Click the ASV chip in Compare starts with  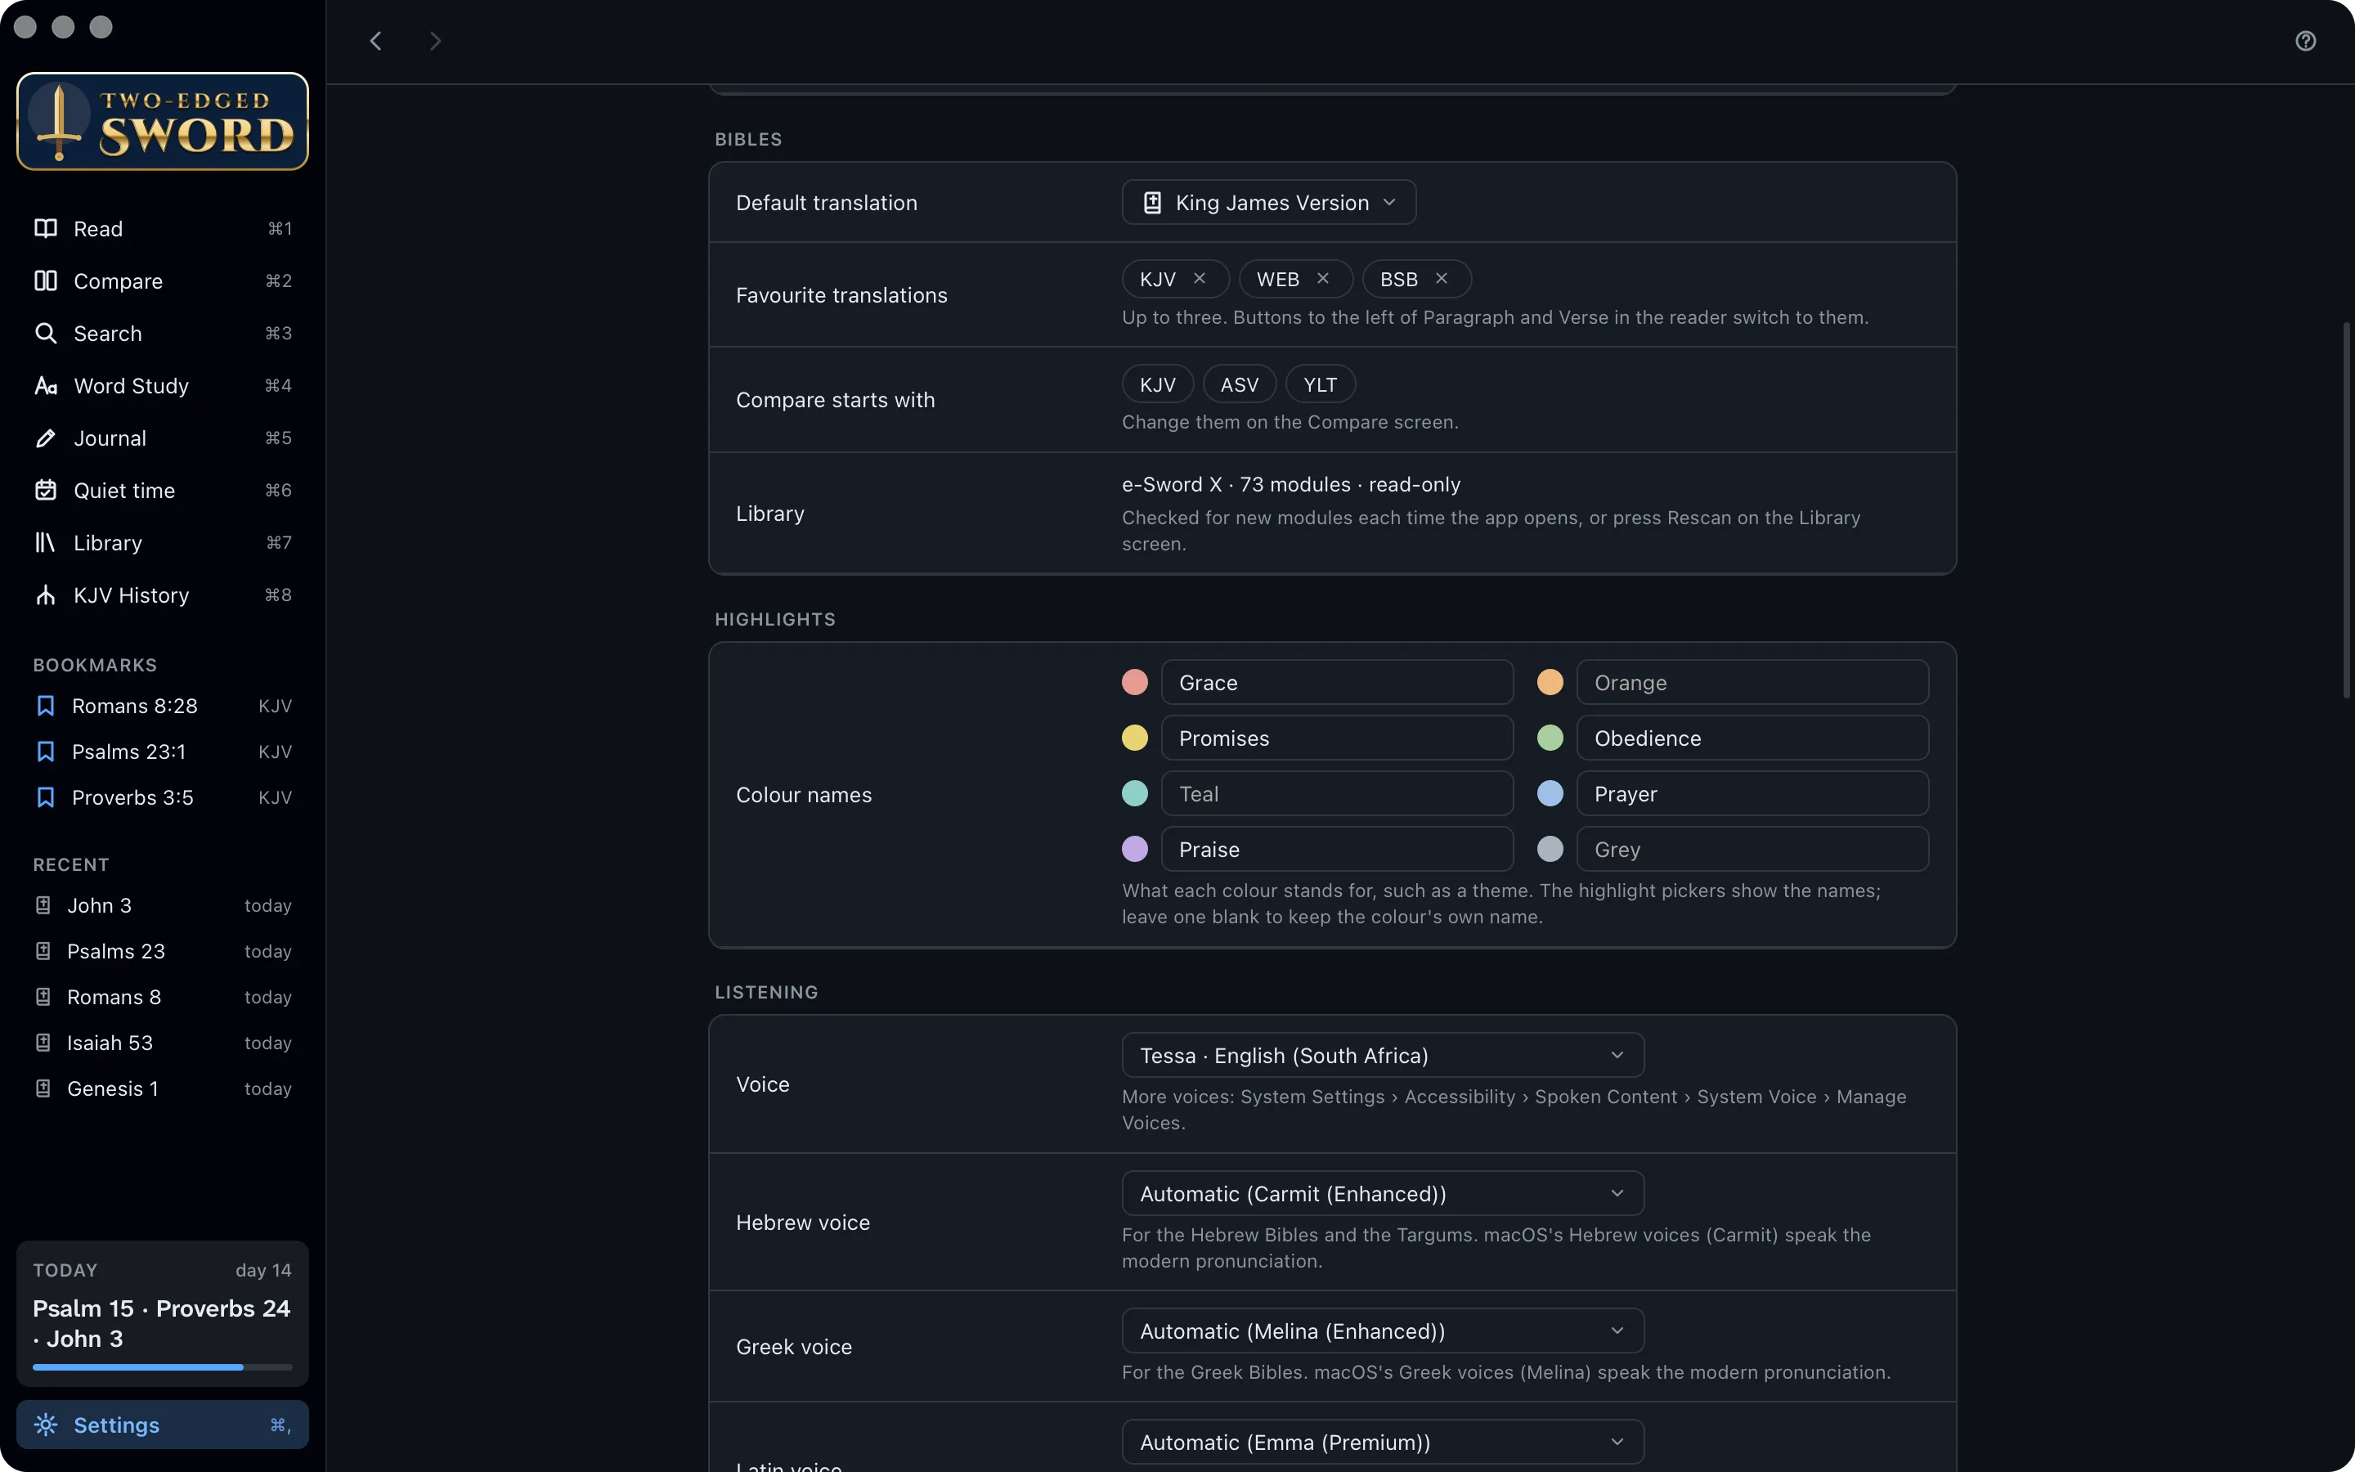tap(1240, 384)
